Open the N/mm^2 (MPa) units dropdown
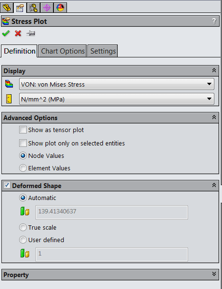 coord(117,99)
